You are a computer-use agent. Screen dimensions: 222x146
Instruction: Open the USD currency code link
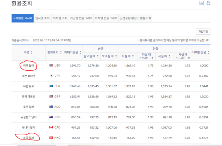click(x=57, y=65)
